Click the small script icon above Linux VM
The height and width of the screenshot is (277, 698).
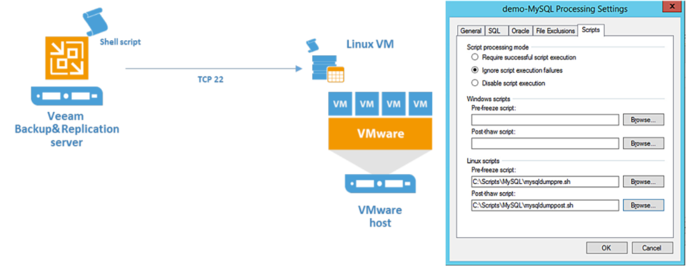313,45
